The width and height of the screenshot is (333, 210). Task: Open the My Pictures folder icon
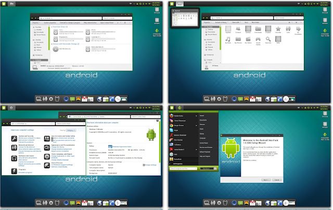[x=238, y=40]
